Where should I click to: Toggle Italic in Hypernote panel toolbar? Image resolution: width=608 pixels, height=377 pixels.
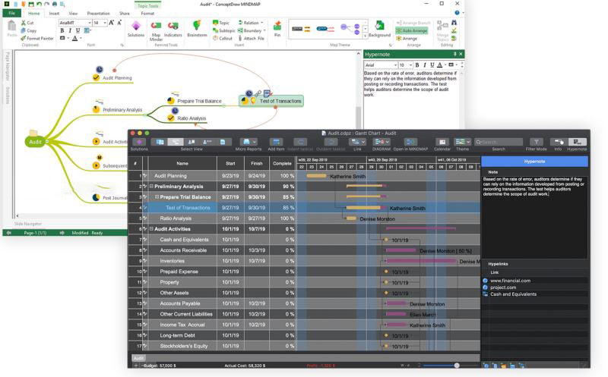[425, 65]
